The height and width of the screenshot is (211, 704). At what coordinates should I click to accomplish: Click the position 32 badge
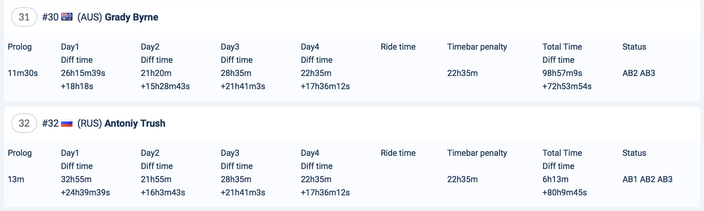[x=24, y=123]
